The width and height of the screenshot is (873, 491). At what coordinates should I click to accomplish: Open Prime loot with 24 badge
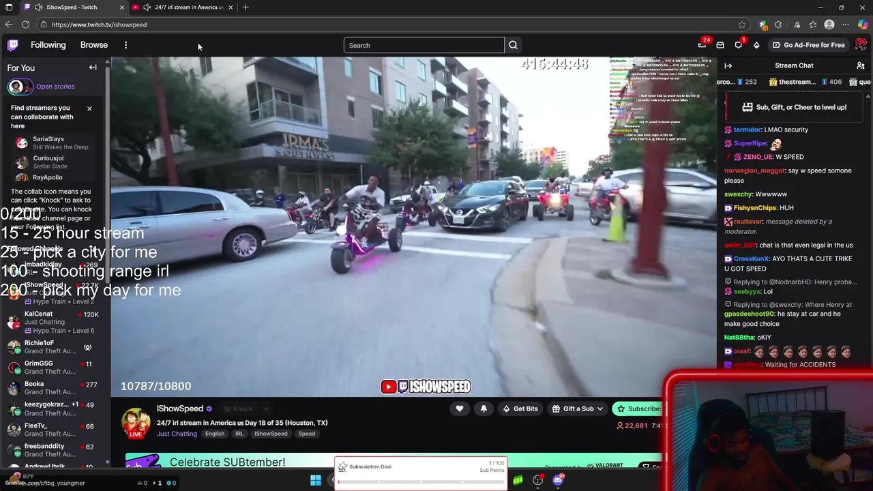coord(702,44)
